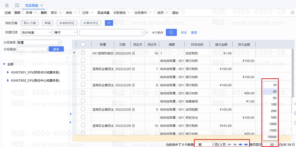Check the row for voucher number 10

(83, 125)
